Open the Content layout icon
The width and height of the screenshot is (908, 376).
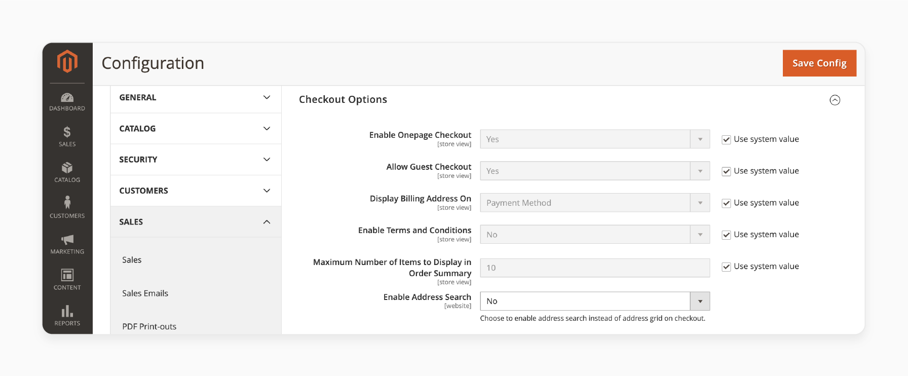point(67,275)
